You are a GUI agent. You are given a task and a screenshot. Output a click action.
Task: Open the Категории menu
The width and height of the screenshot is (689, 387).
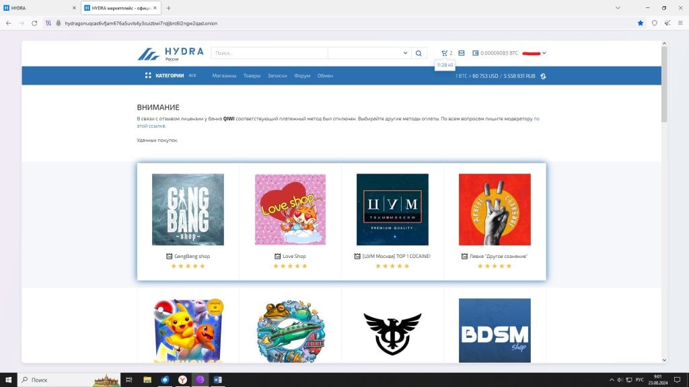(170, 76)
